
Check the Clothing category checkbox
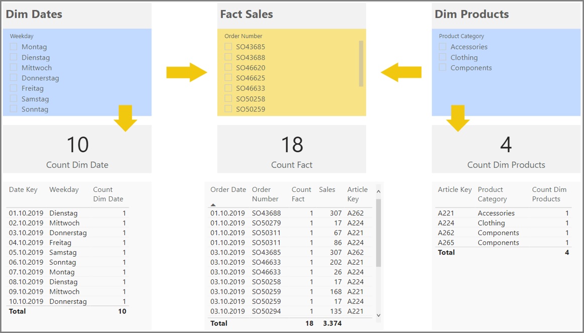[x=442, y=57]
